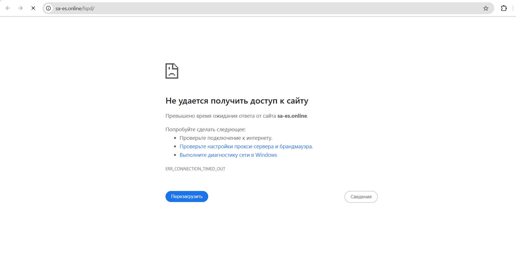This screenshot has height=277, width=516.
Task: Open the proxy and firewall settings link
Action: pos(246,147)
